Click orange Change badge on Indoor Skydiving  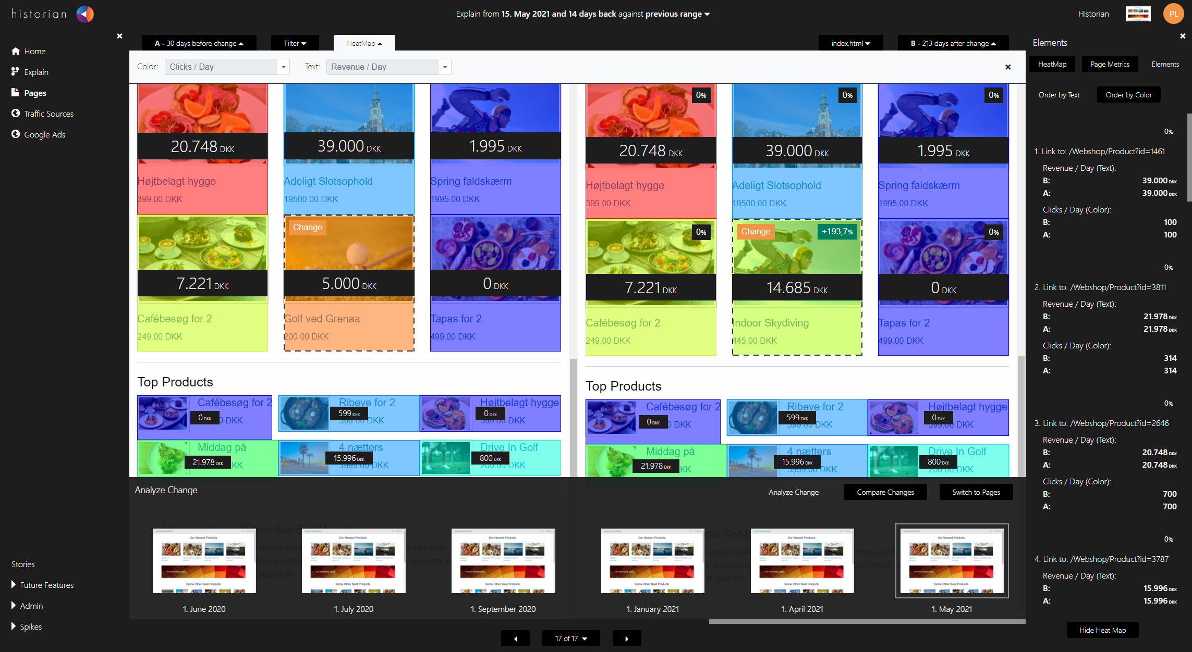756,232
